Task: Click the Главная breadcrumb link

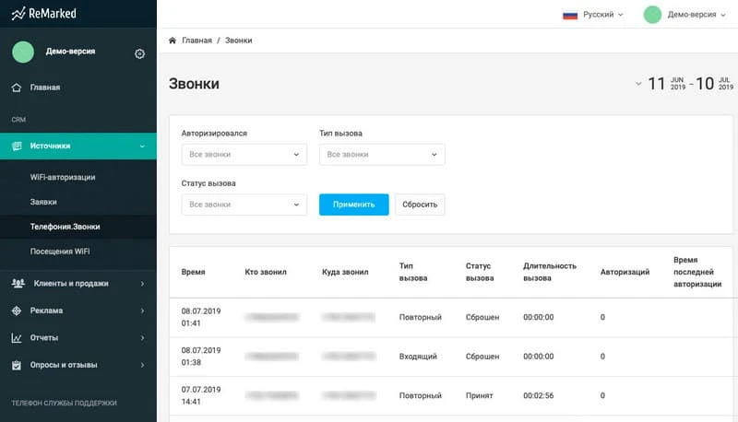Action: 196,41
